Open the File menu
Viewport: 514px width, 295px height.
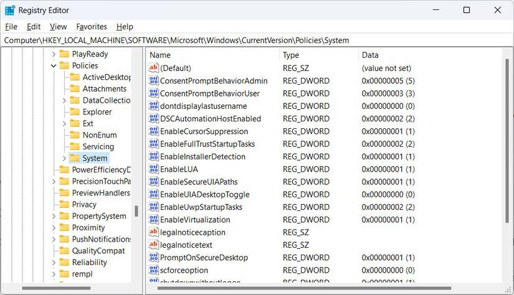point(11,27)
